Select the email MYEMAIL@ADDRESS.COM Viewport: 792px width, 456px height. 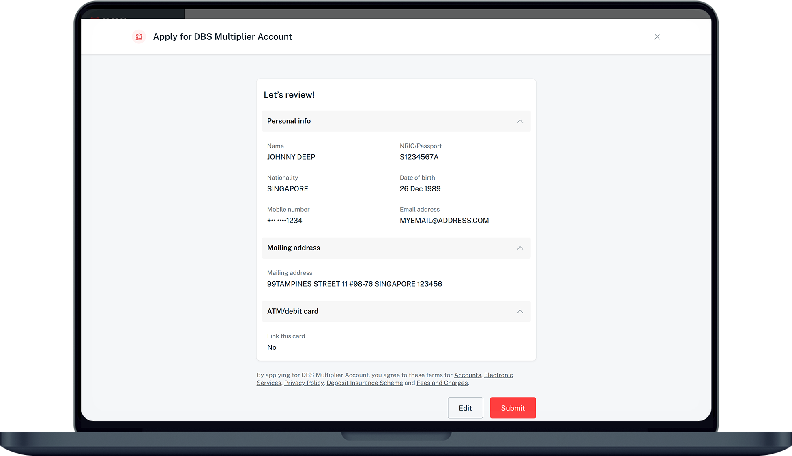pos(444,220)
